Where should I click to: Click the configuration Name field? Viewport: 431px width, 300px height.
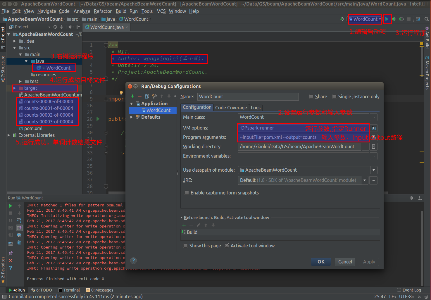pyautogui.click(x=248, y=96)
